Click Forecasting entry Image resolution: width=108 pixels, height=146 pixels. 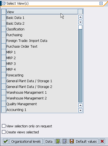[15, 75]
